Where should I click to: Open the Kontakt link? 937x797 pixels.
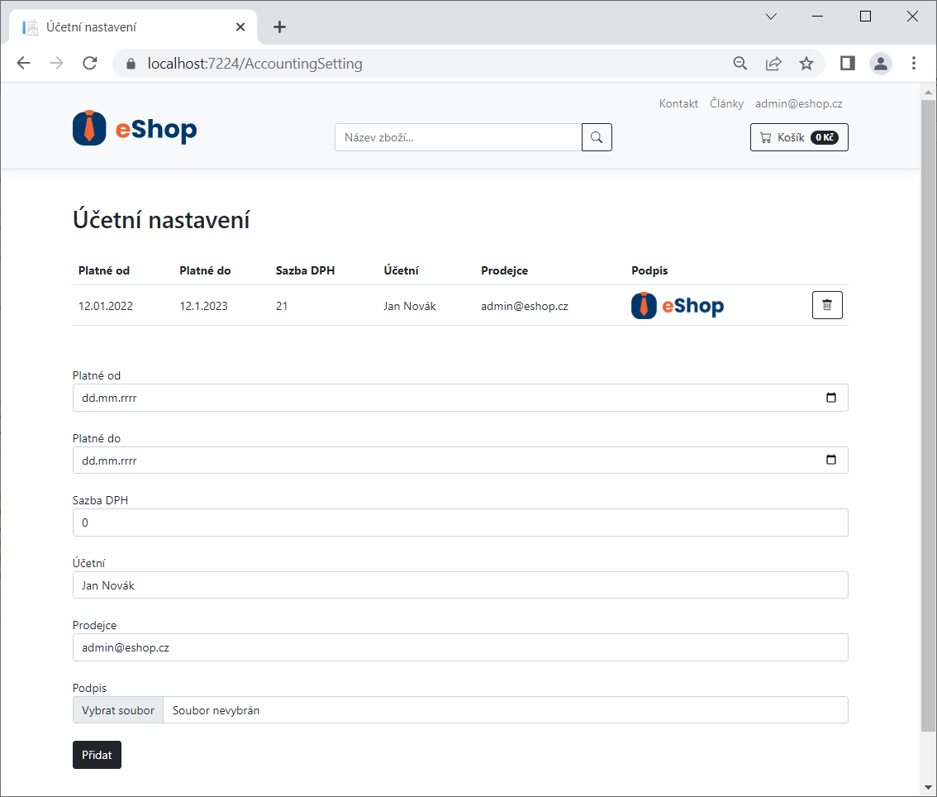tap(678, 103)
